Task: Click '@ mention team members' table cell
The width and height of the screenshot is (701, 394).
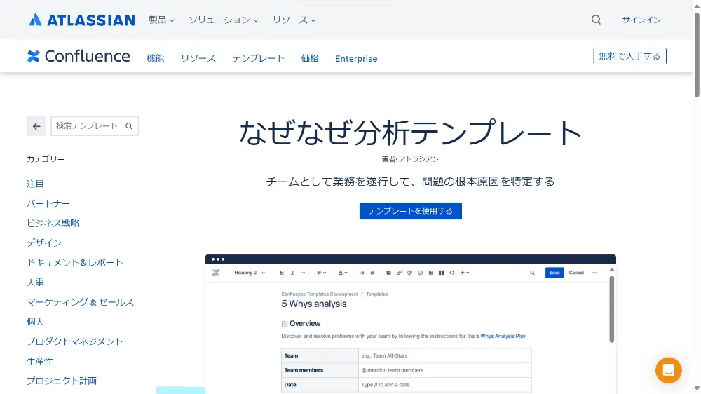Action: tap(445, 370)
